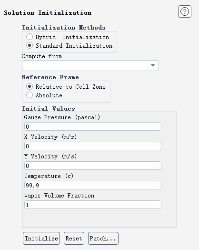Click the Temperature input field
This screenshot has width=199, height=250.
[93, 185]
